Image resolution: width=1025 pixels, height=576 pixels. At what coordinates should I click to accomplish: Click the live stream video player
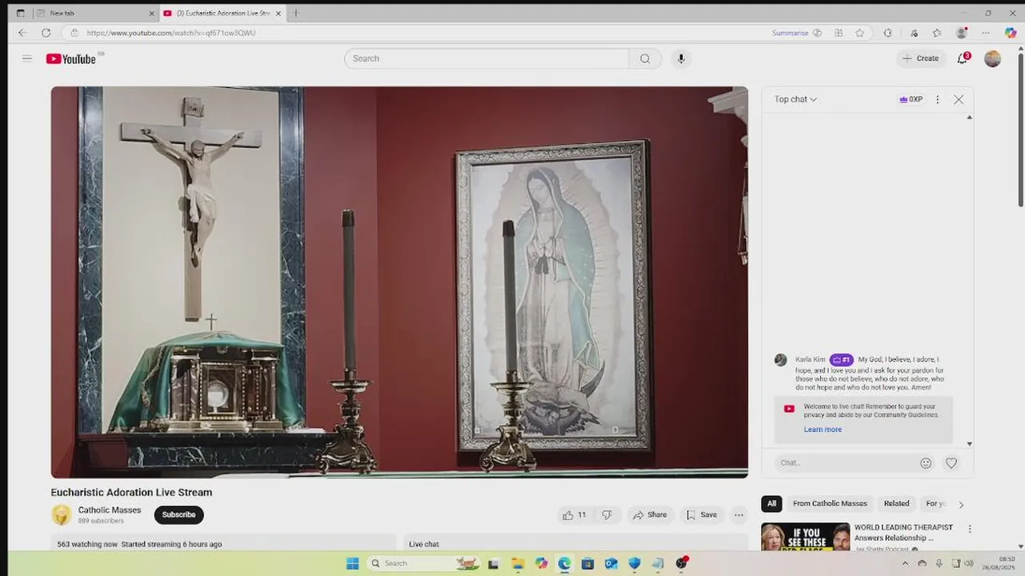coord(399,282)
